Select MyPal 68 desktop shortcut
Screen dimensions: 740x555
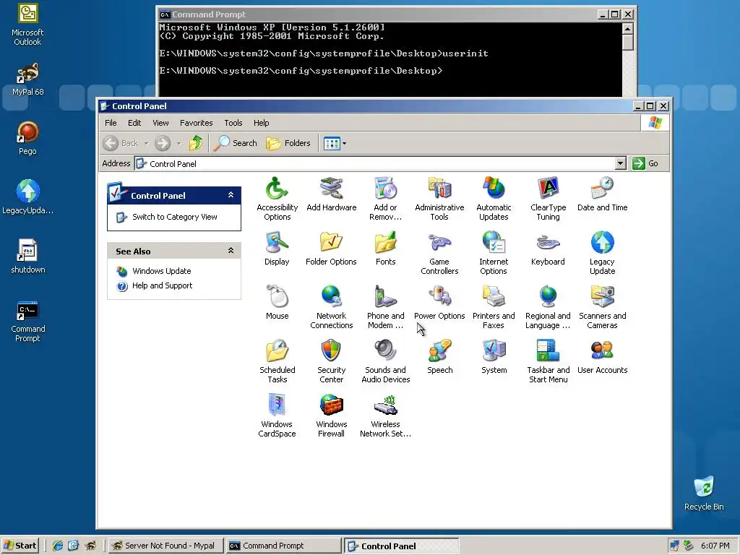click(28, 78)
